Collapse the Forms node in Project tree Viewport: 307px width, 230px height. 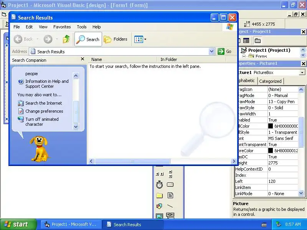pyautogui.click(x=244, y=56)
